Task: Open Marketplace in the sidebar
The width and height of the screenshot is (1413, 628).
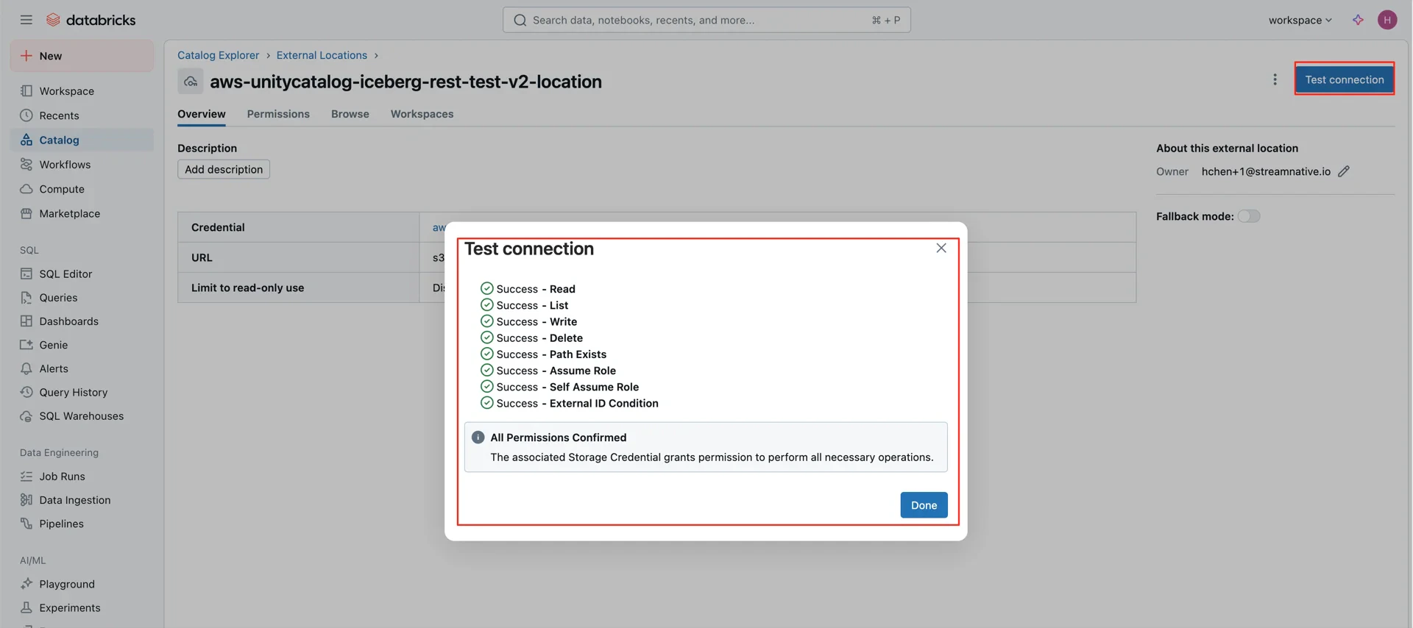Action: pyautogui.click(x=82, y=213)
